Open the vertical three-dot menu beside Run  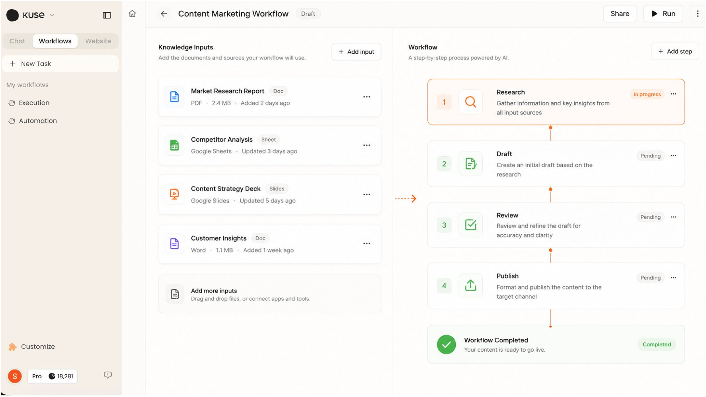point(697,14)
